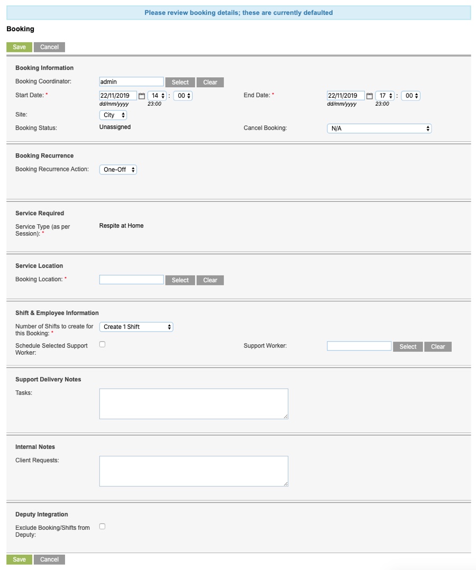This screenshot has height=570, width=476.
Task: Change the Booking Recurrence Action dropdown
Action: point(118,170)
